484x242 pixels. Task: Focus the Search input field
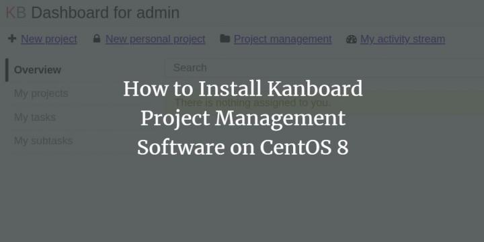[x=324, y=68]
